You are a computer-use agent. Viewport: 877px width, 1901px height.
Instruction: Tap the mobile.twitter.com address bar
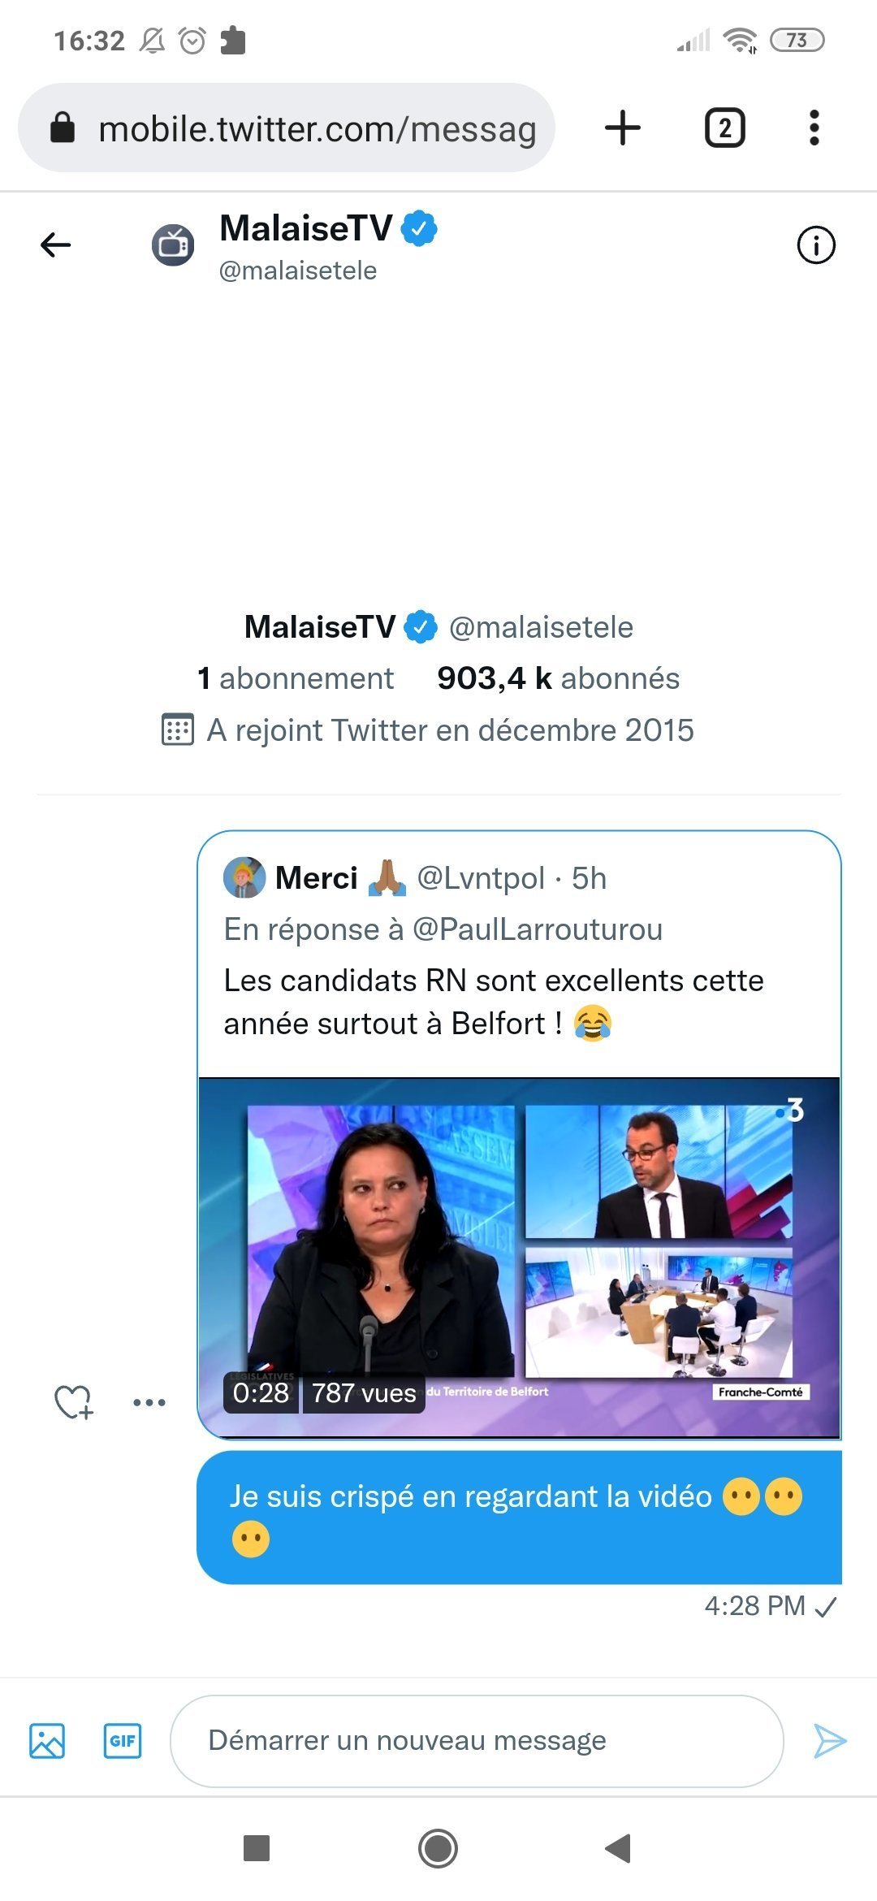click(x=317, y=128)
